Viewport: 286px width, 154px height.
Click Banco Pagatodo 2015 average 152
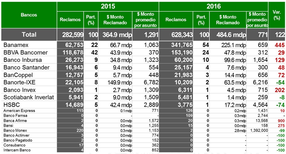coord(155,140)
